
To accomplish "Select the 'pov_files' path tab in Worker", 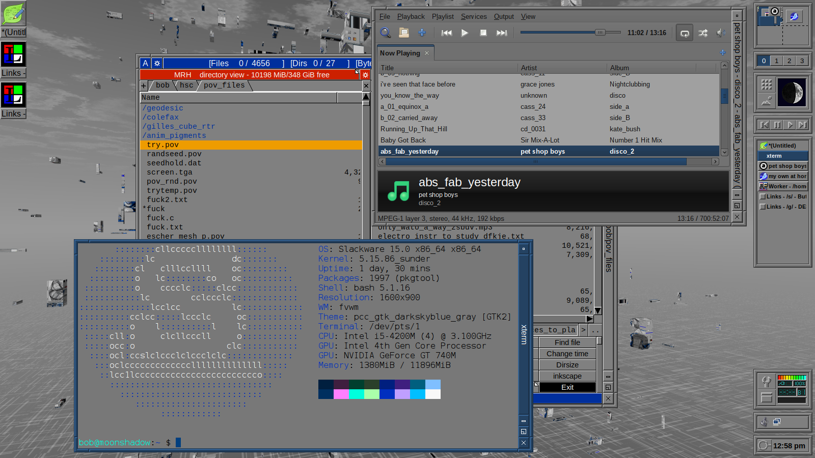I will 224,85.
